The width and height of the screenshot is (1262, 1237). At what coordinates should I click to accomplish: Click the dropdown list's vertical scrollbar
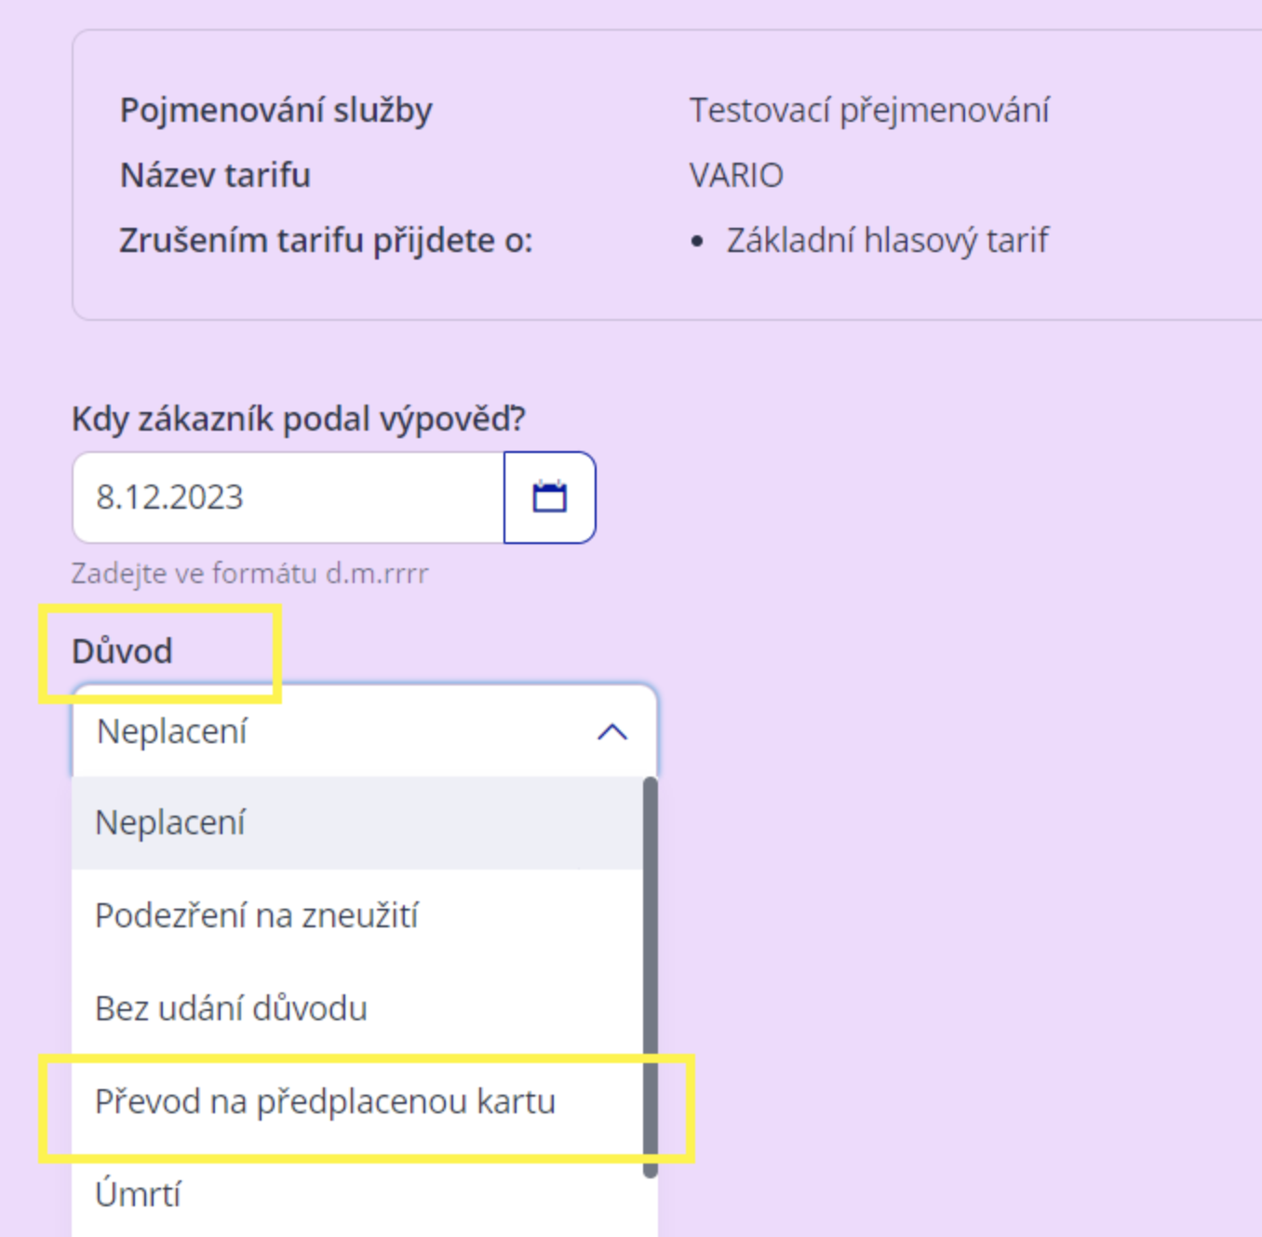pos(650,977)
